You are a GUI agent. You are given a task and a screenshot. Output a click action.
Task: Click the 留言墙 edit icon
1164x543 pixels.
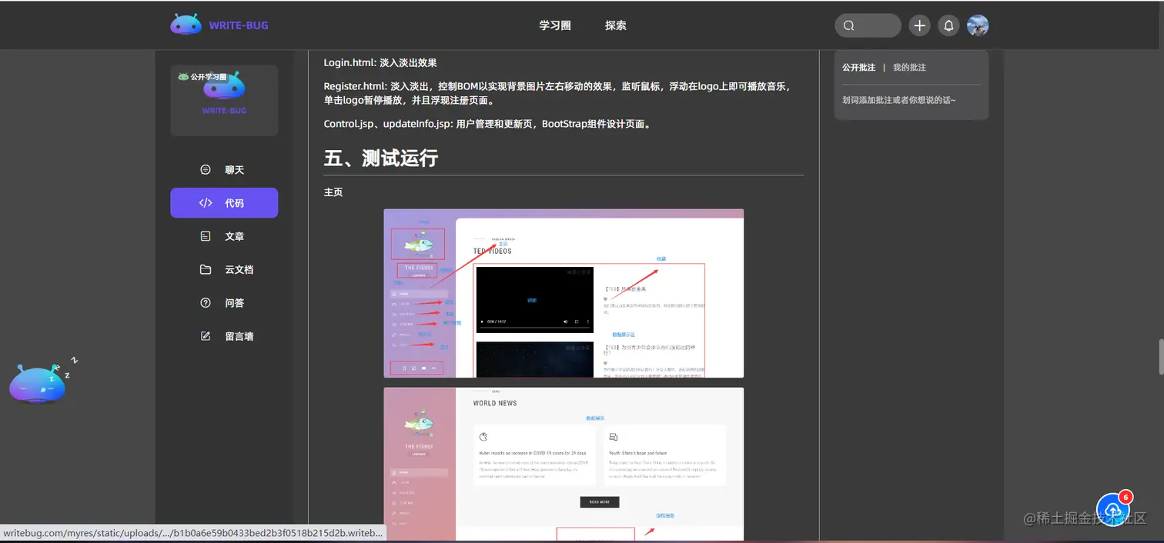[206, 336]
